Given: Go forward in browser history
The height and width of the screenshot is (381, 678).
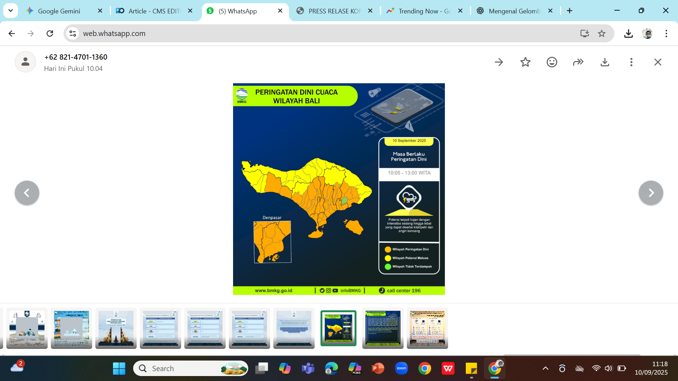Looking at the screenshot, I should (31, 34).
